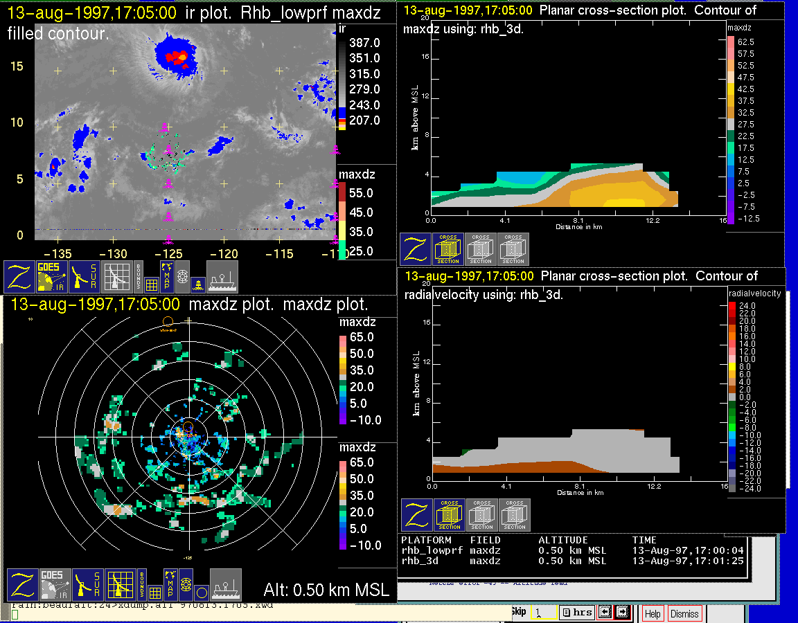Click ship icon in top IR toolbar

click(222, 277)
